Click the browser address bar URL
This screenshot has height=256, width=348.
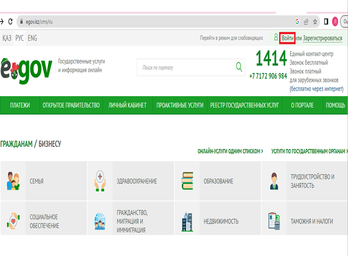pyautogui.click(x=39, y=22)
